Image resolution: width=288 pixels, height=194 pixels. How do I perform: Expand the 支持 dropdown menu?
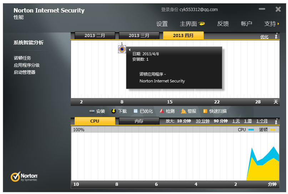(x=272, y=24)
